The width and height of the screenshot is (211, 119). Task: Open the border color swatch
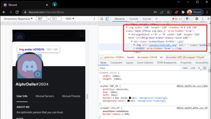pos(130,98)
